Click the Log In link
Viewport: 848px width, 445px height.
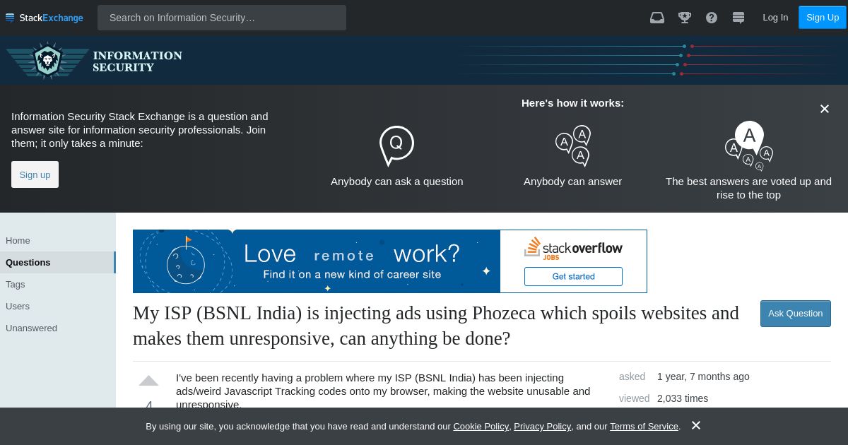click(x=775, y=18)
